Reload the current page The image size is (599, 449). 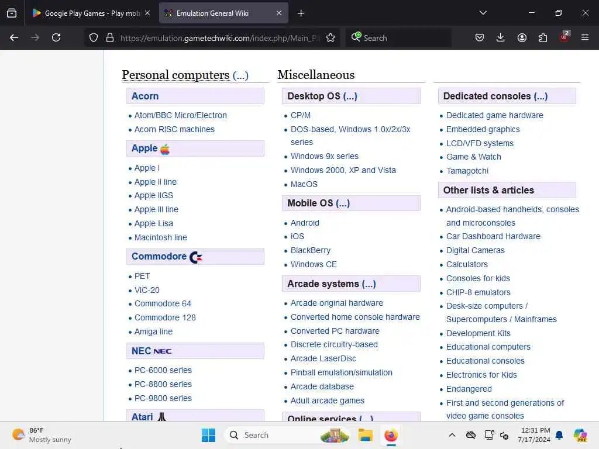coord(56,37)
